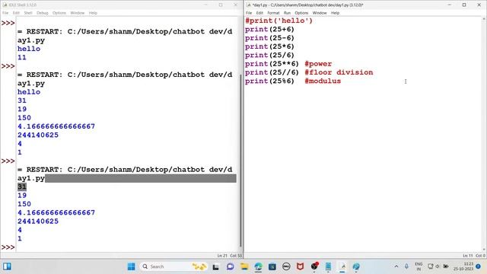
Task: Click the IDLE Shell title bar Python icon
Action: [5, 5]
